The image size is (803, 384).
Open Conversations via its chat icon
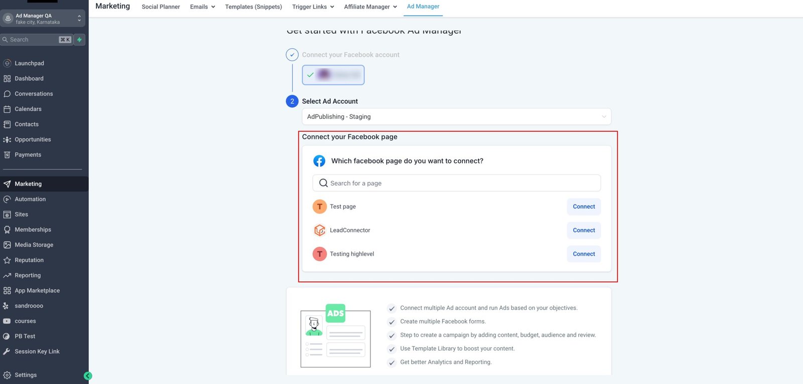(7, 94)
